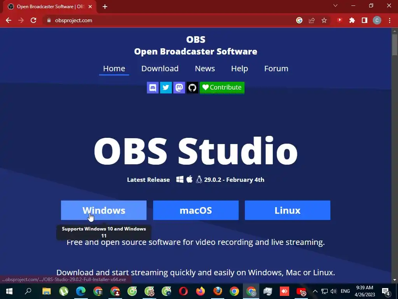Image resolution: width=398 pixels, height=299 pixels.
Task: Toggle the browser side panel icon
Action: coord(365,20)
